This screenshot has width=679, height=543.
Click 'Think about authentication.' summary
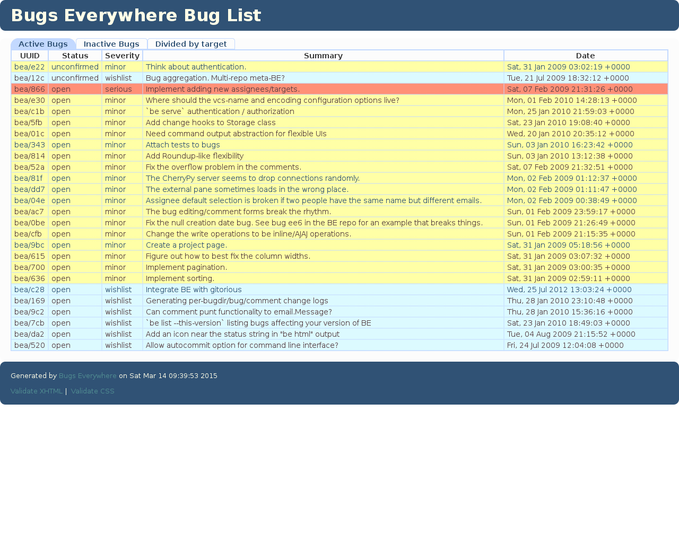tap(196, 67)
